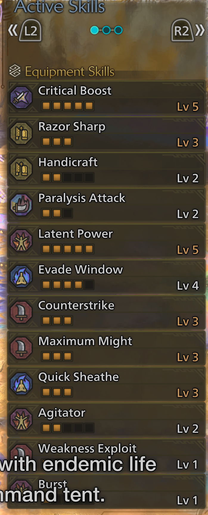This screenshot has width=208, height=515.
Task: Select the Maximum Might skill row
Action: pos(106,348)
